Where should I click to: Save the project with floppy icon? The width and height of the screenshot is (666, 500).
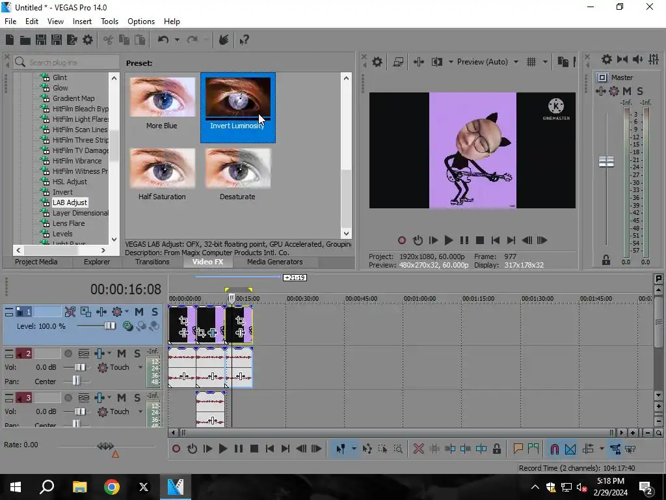click(x=41, y=40)
